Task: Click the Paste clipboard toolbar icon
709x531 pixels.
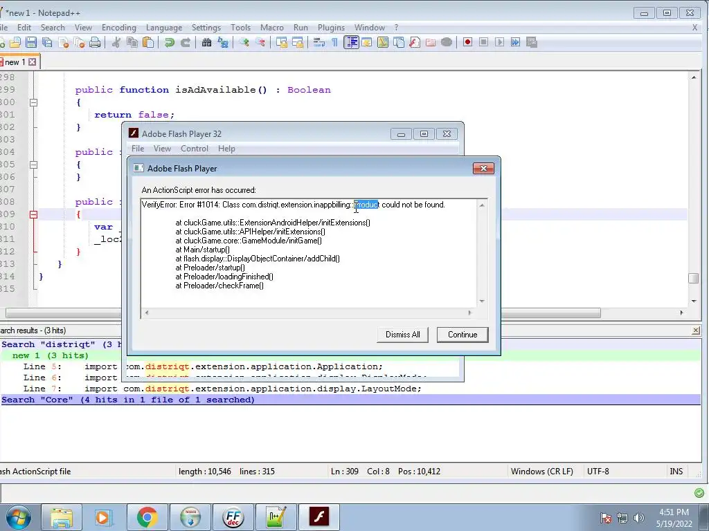Action: coord(148,42)
